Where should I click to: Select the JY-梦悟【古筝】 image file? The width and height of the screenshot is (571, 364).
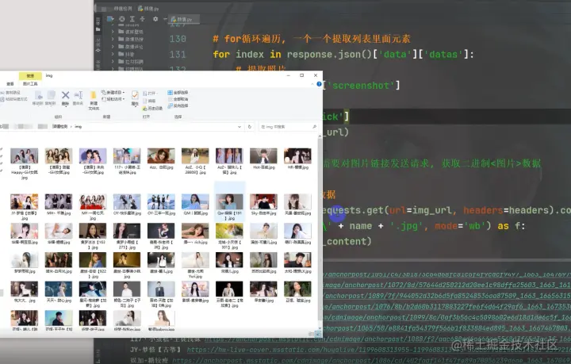pos(24,207)
